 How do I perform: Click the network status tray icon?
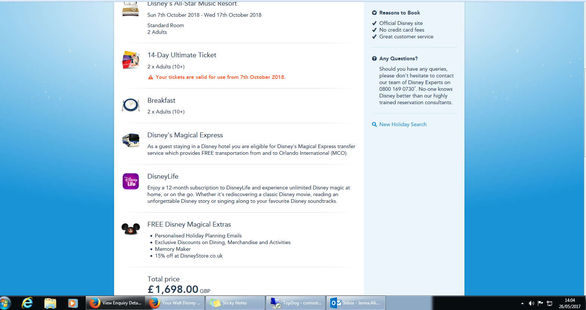(x=549, y=303)
